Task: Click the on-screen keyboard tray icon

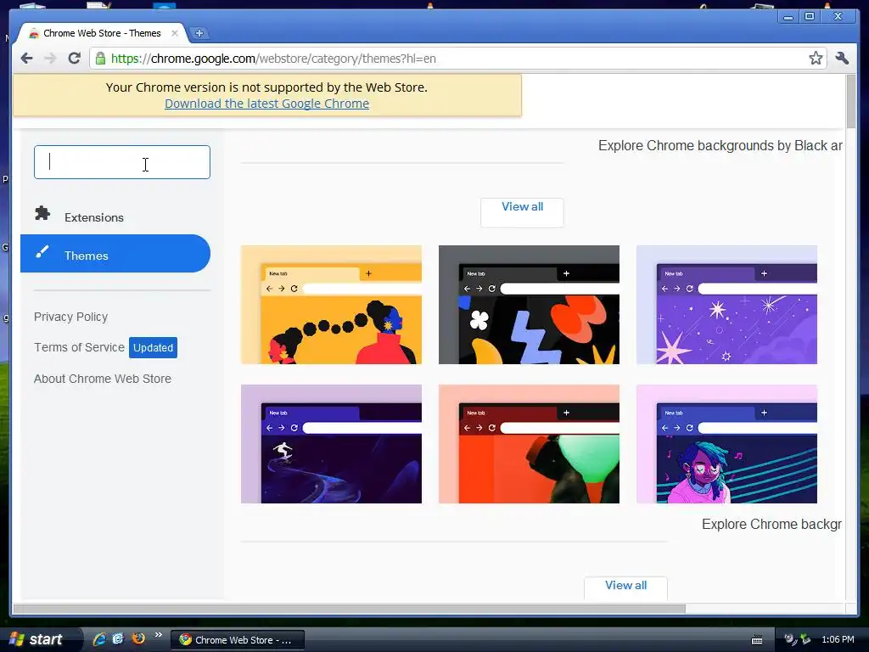Action: coord(756,640)
